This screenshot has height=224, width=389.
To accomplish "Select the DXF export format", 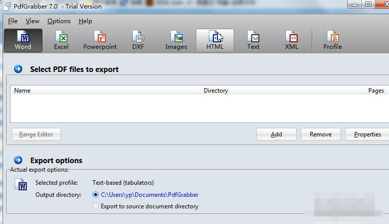I will [x=138, y=41].
